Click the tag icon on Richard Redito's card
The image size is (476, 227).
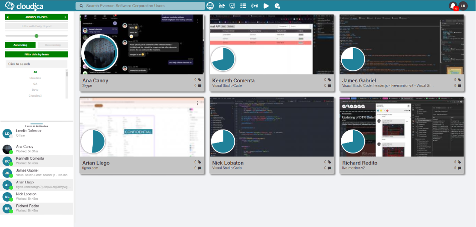click(x=459, y=162)
